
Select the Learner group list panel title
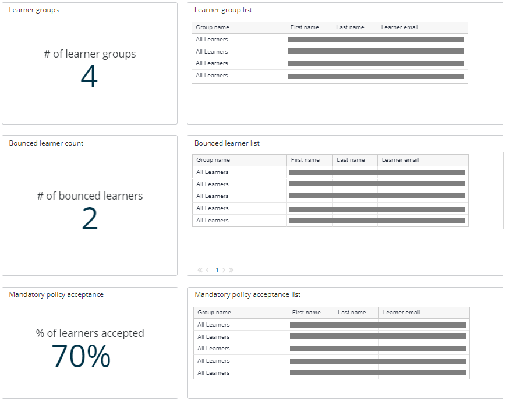click(x=223, y=10)
